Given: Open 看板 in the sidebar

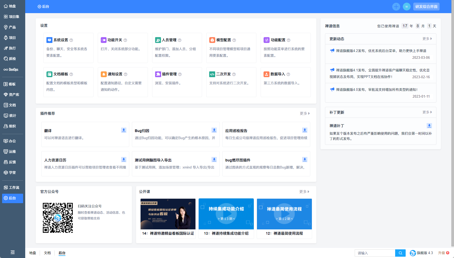Looking at the screenshot, I should (12, 84).
